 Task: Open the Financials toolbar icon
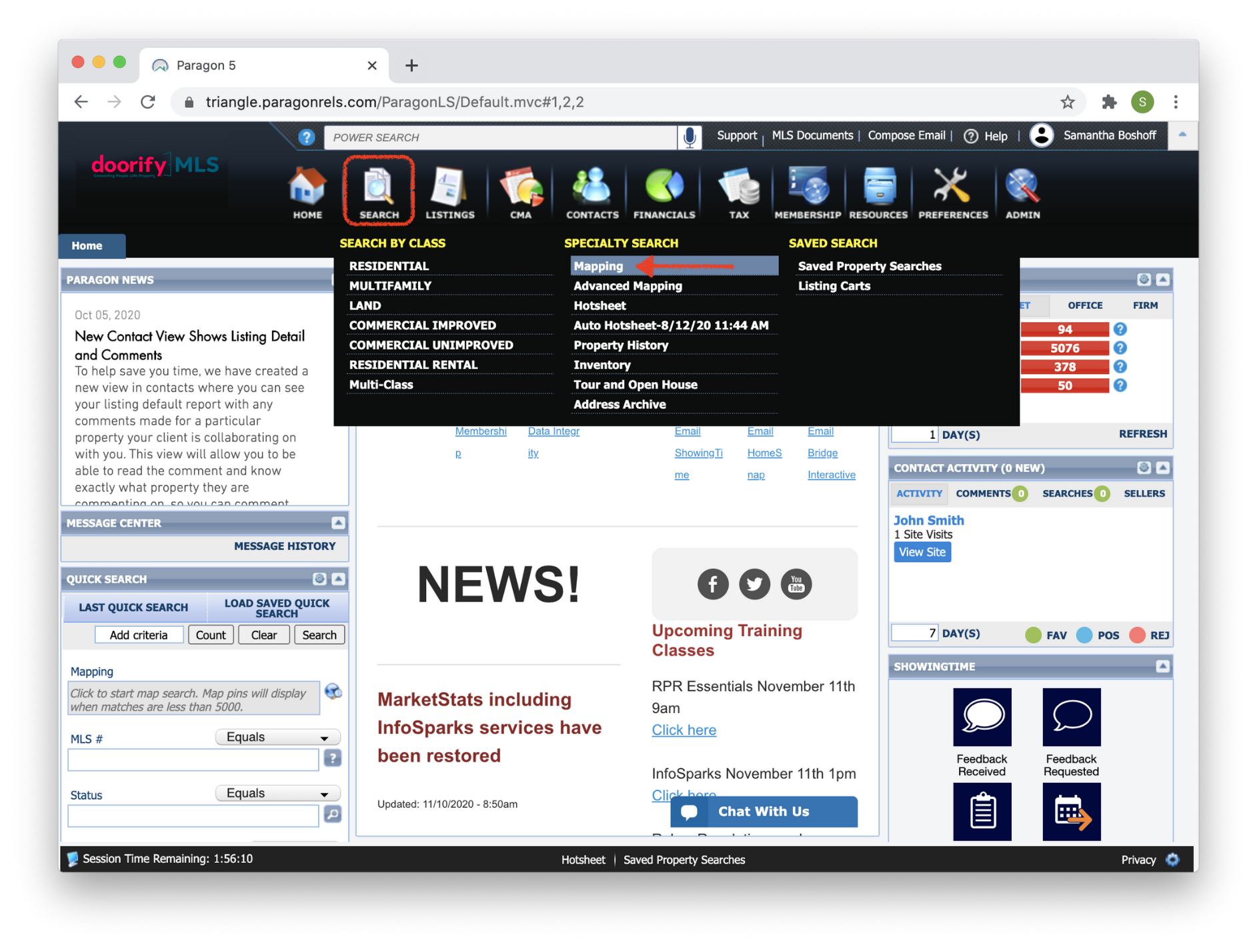coord(664,193)
